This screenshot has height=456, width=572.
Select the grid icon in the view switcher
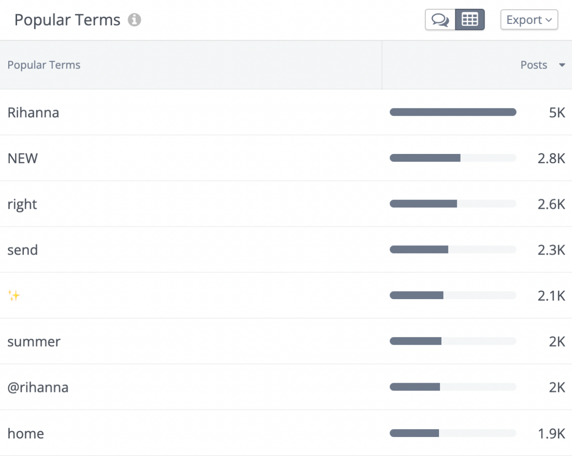coord(469,20)
